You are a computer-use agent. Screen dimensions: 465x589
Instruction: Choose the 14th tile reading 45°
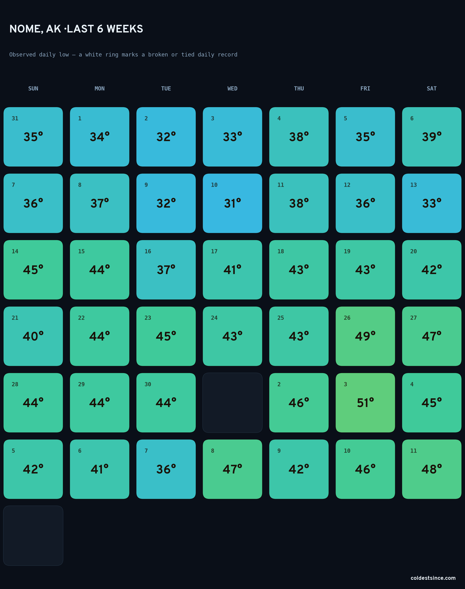point(33,270)
